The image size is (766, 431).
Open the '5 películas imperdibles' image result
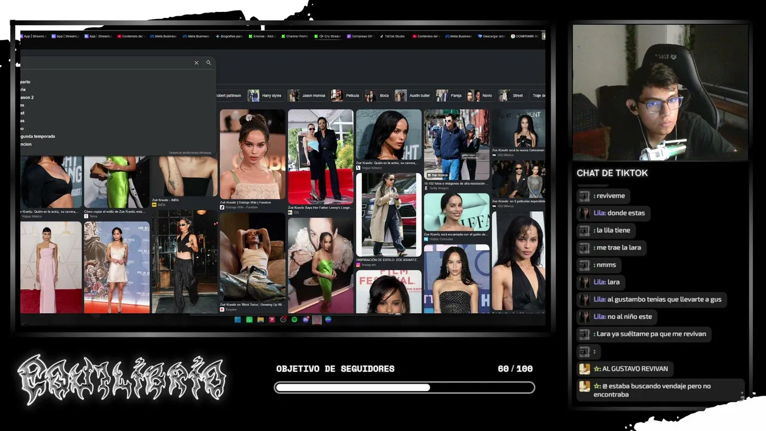(518, 179)
